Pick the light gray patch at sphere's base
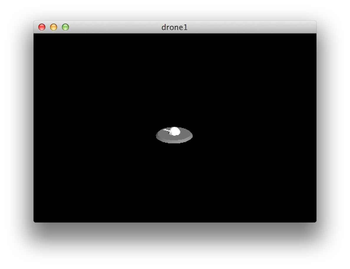Image resolution: width=350 pixels, height=269 pixels. [171, 134]
